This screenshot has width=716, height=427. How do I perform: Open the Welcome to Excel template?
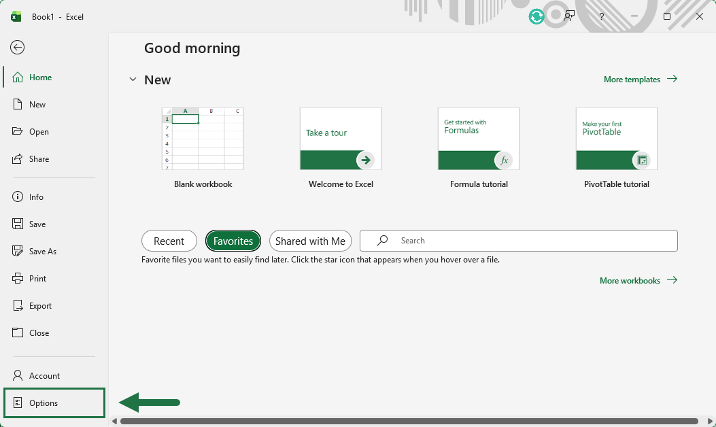[x=341, y=139]
